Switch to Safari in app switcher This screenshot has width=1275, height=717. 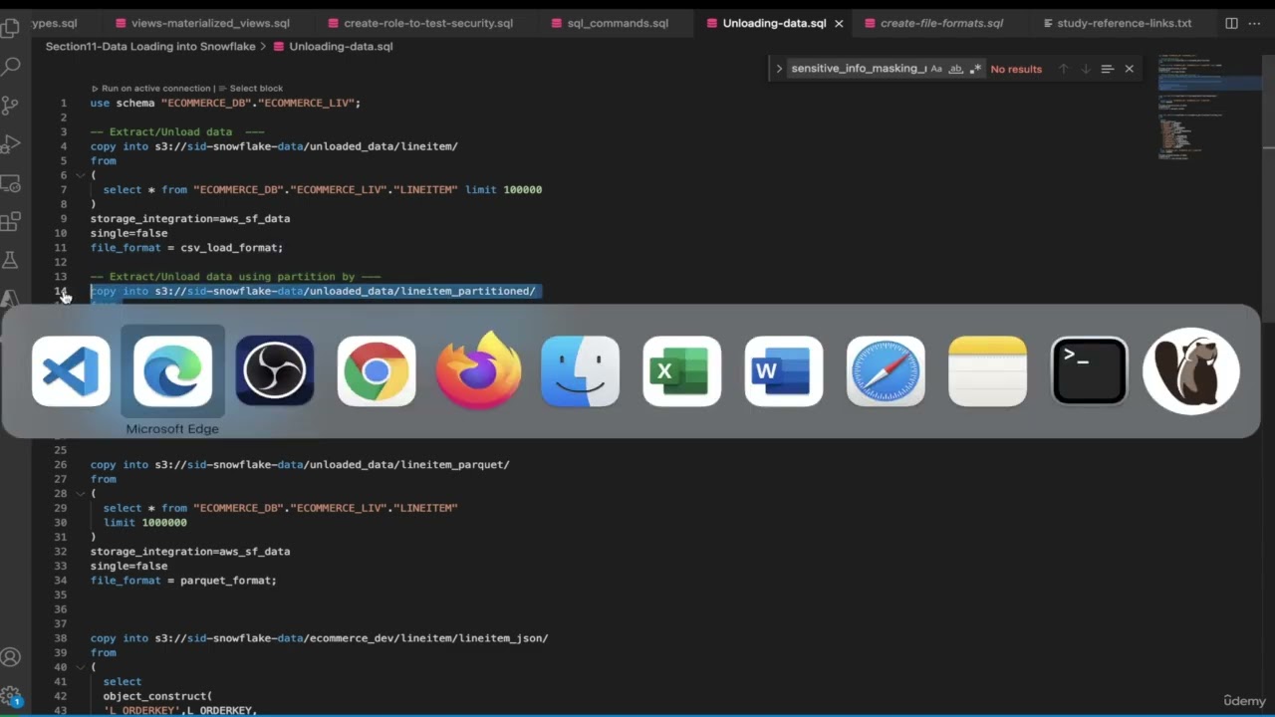[x=886, y=371]
